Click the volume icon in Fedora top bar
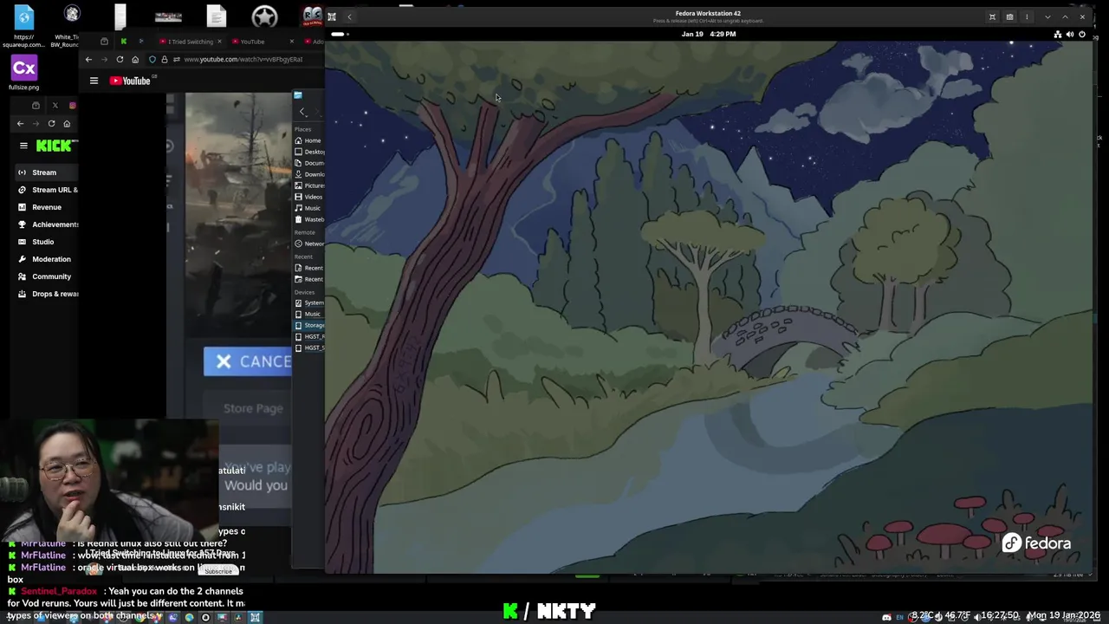1109x624 pixels. pos(1070,34)
